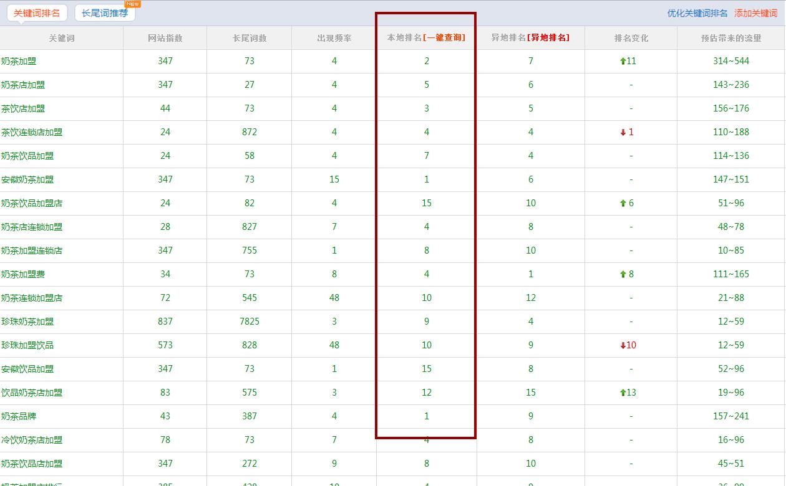Select traffic estimate 143~236
786x486 pixels.
[x=731, y=85]
